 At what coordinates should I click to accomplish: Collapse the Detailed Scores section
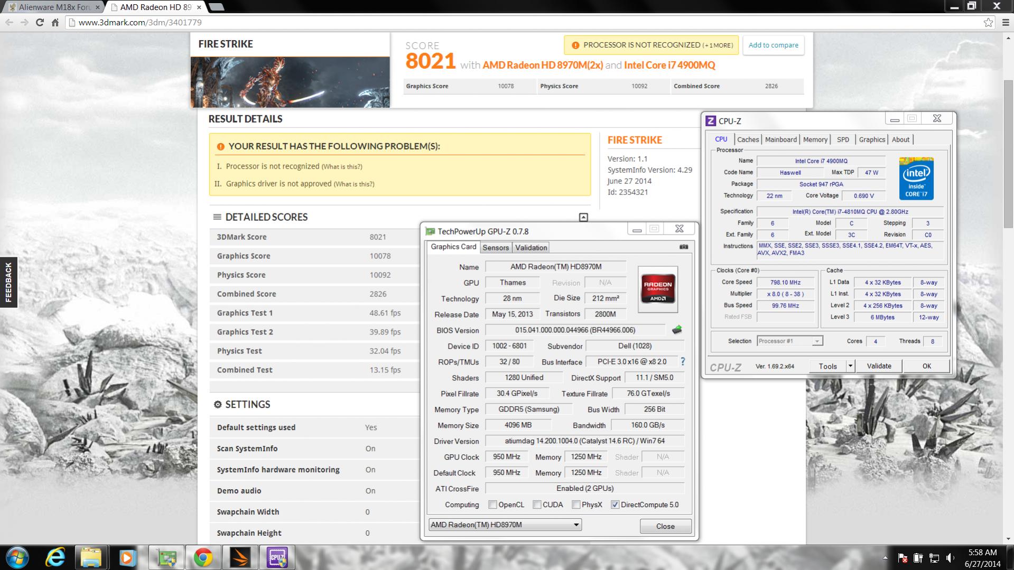583,217
